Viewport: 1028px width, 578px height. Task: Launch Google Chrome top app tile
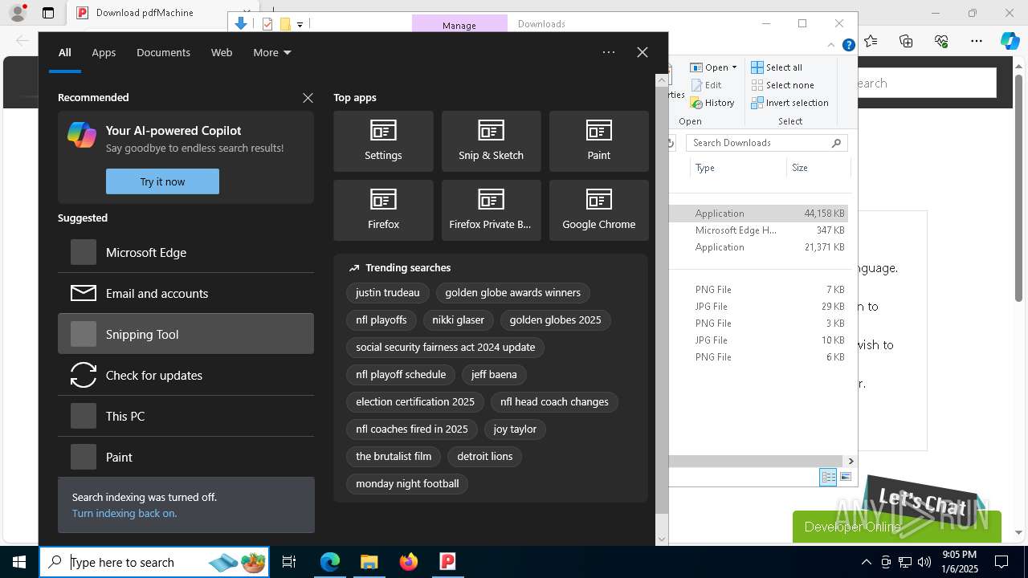(598, 210)
